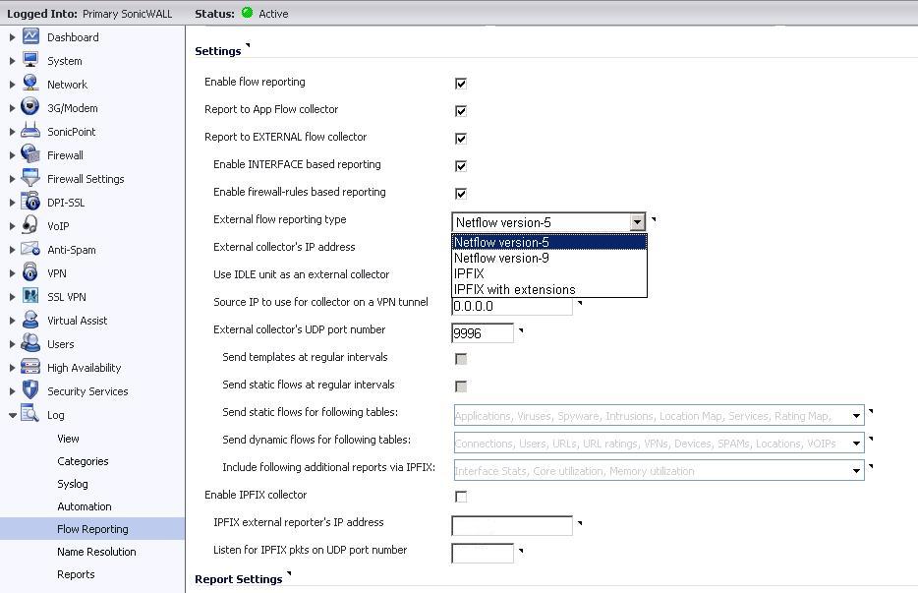918x593 pixels.
Task: Click the Network globe icon
Action: [30, 84]
